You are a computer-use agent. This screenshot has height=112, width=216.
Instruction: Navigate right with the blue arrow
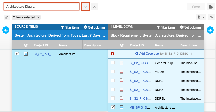tap(210, 30)
